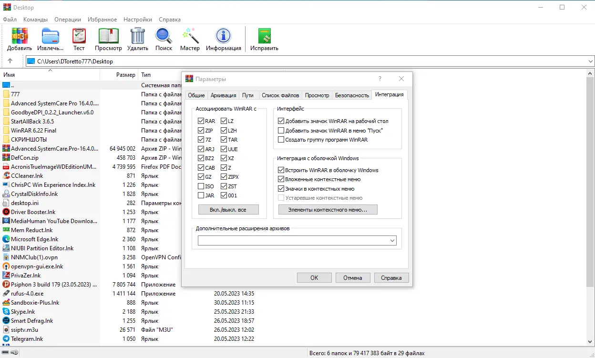The width and height of the screenshot is (595, 358).
Task: Select the Microsoft Edge.lnk icon
Action: (6, 239)
